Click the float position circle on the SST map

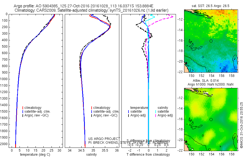pos(211,41)
